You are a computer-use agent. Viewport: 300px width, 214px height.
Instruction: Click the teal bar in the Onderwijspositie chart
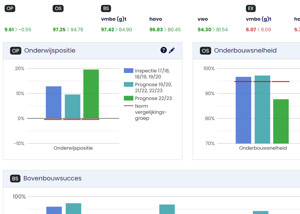point(72,107)
